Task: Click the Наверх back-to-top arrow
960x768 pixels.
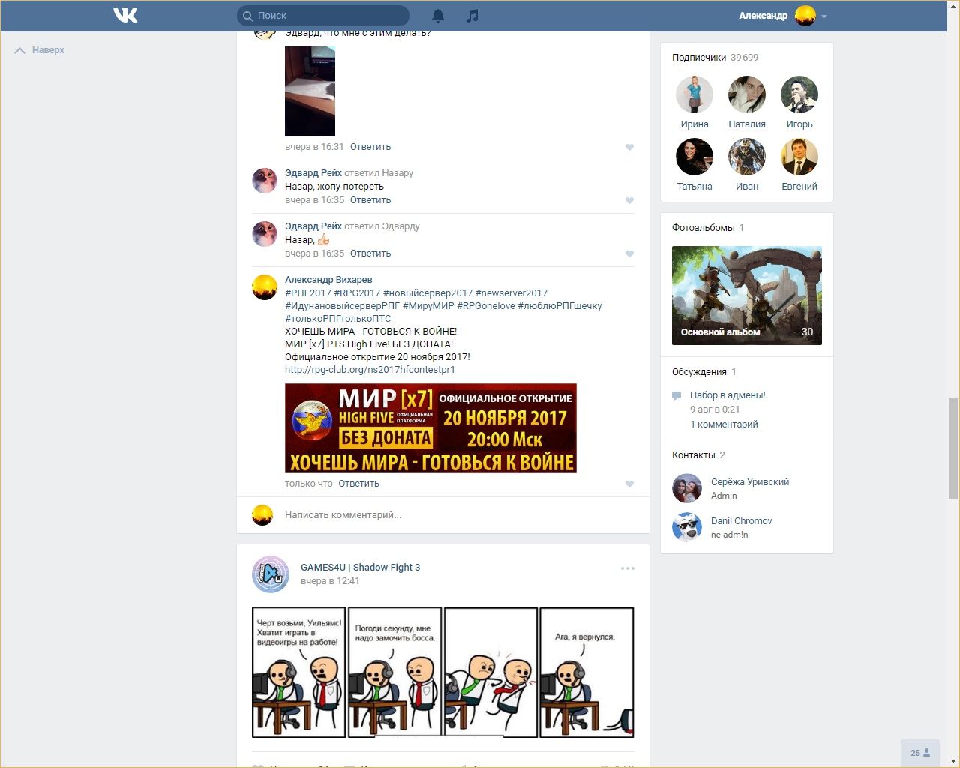Action: pyautogui.click(x=20, y=50)
